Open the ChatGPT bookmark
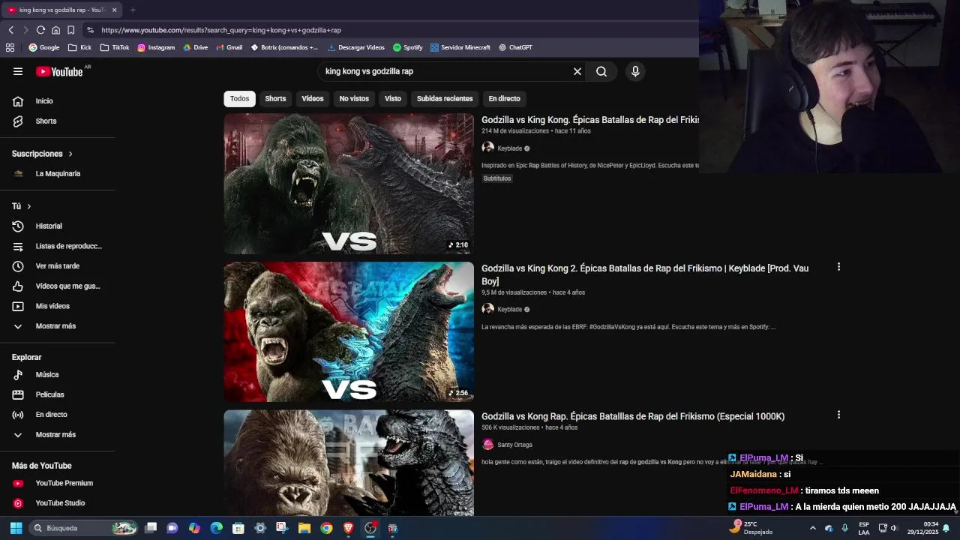The height and width of the screenshot is (540, 960). pyautogui.click(x=515, y=47)
